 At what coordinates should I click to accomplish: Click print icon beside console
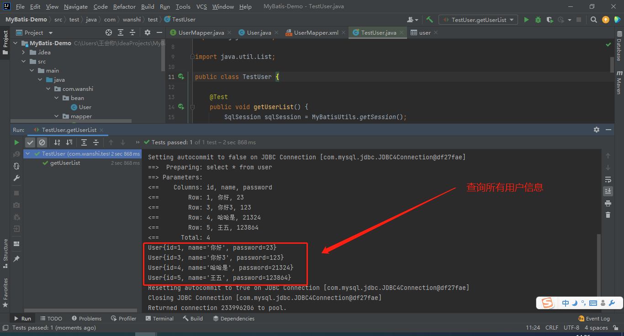[608, 203]
